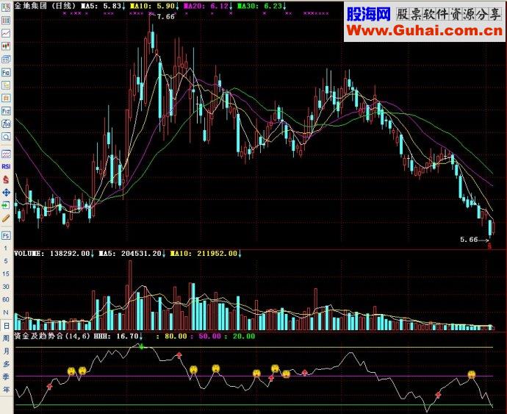This screenshot has height=414, width=507.
Task: Click the 5.66 low price label
Action: point(469,240)
